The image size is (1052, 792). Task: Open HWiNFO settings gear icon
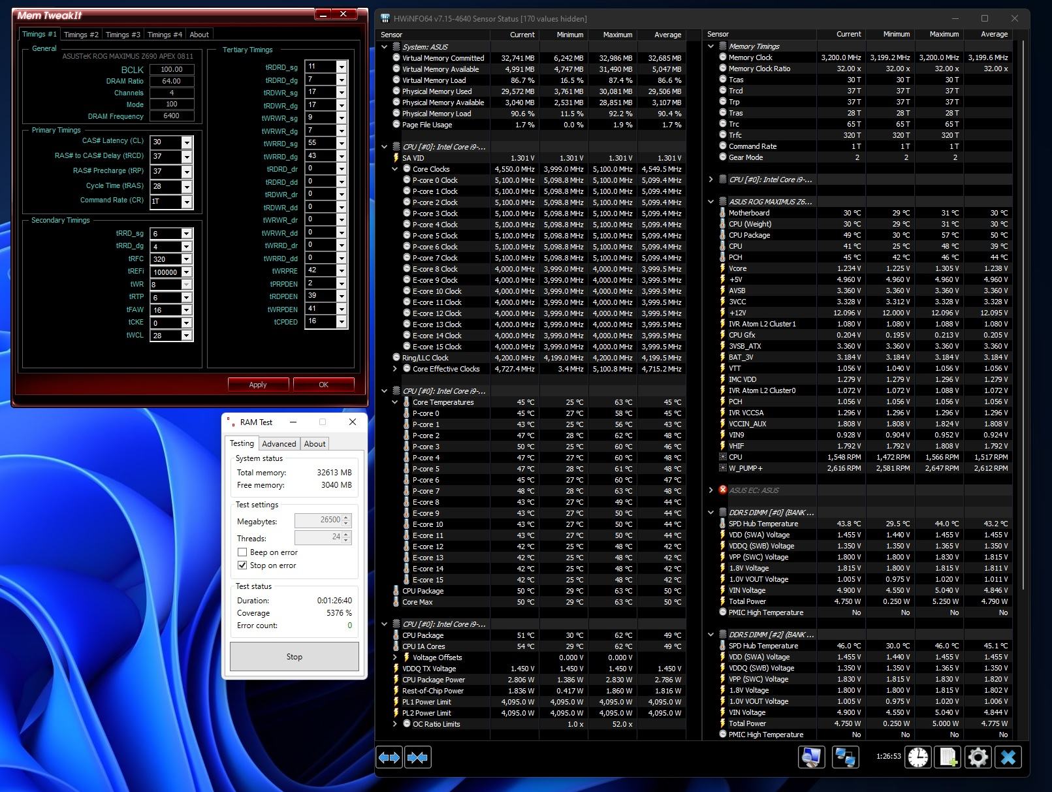(978, 757)
